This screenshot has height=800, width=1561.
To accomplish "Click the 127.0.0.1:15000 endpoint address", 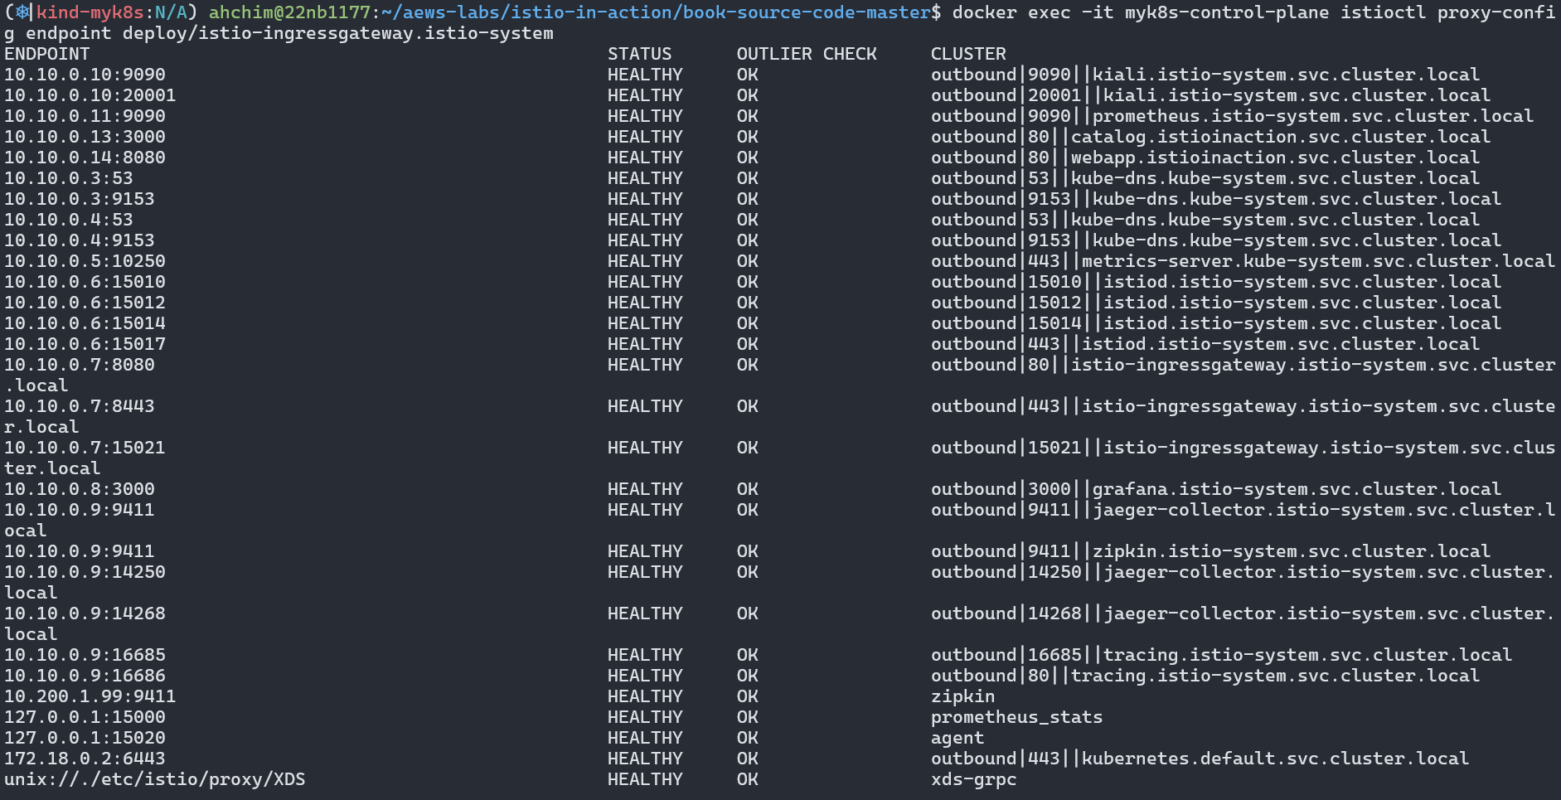I will coord(85,717).
